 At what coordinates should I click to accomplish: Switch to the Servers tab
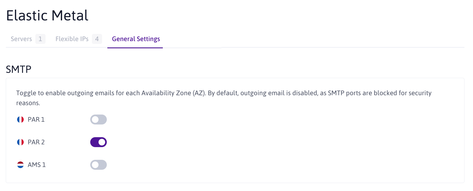(x=21, y=39)
